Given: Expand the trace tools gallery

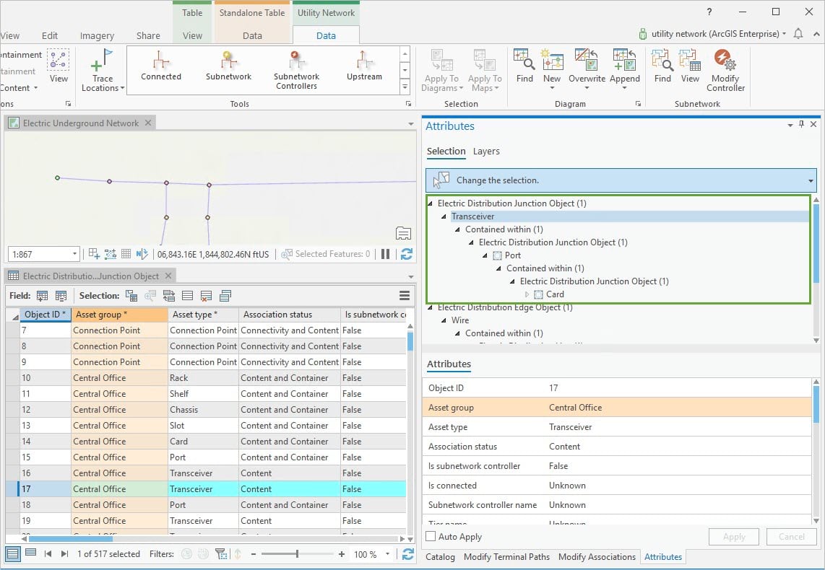Looking at the screenshot, I should (405, 87).
